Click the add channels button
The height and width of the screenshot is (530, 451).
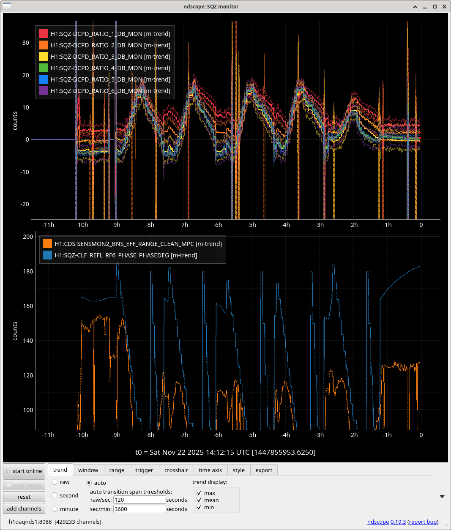(x=24, y=508)
